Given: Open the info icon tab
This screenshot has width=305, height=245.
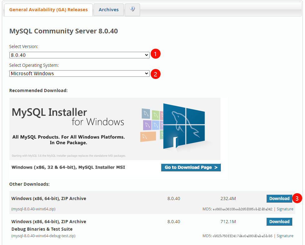Looking at the screenshot, I should click(x=132, y=10).
